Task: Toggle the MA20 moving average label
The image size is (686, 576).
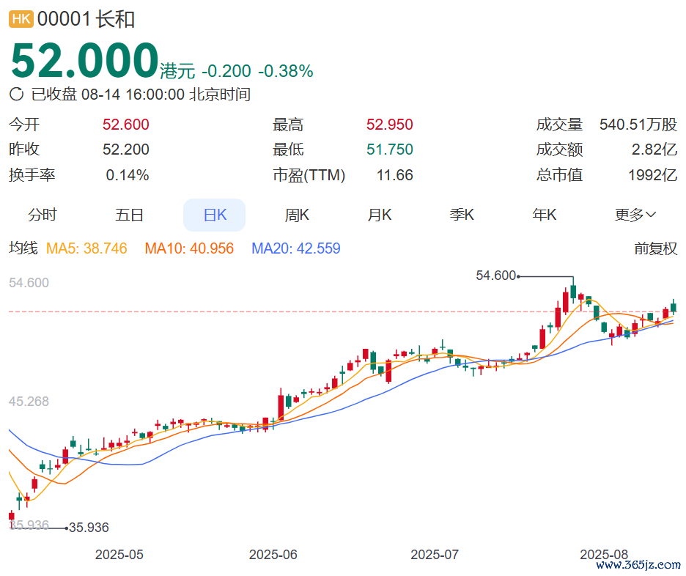Action: 295,248
